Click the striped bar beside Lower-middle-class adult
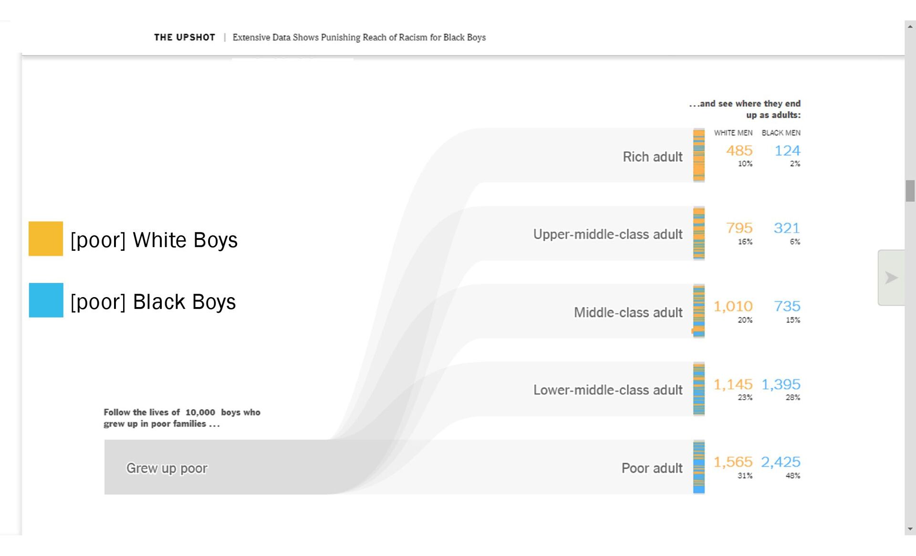Screen dimensions: 916x556 point(699,389)
